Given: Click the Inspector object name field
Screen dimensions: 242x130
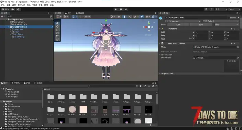Looking at the screenshot, I should (197, 18).
